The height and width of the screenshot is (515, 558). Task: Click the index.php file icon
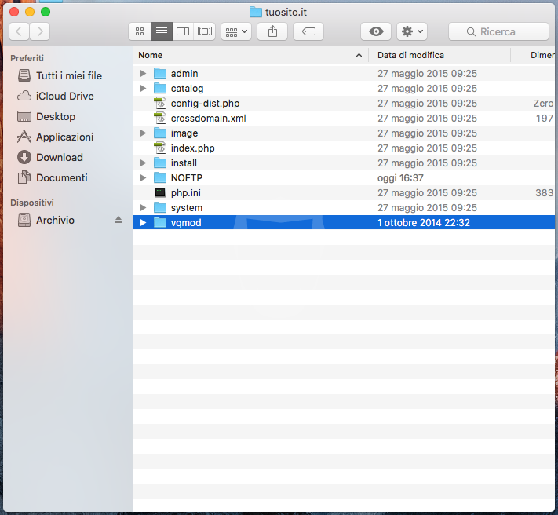point(160,148)
